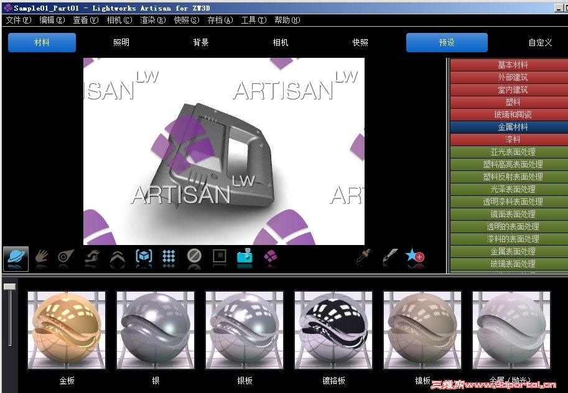Select the eyedropper material picker tool

363,256
